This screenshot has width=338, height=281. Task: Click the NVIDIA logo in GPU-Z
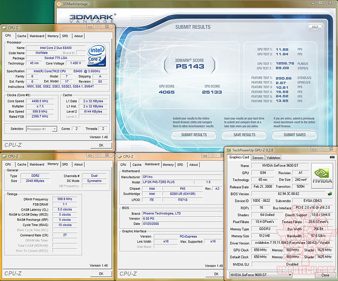pyautogui.click(x=322, y=176)
